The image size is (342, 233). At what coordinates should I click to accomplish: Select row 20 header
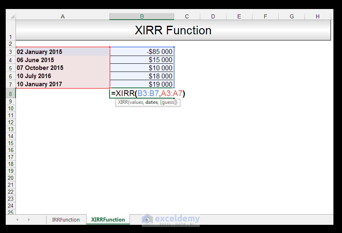click(11, 178)
